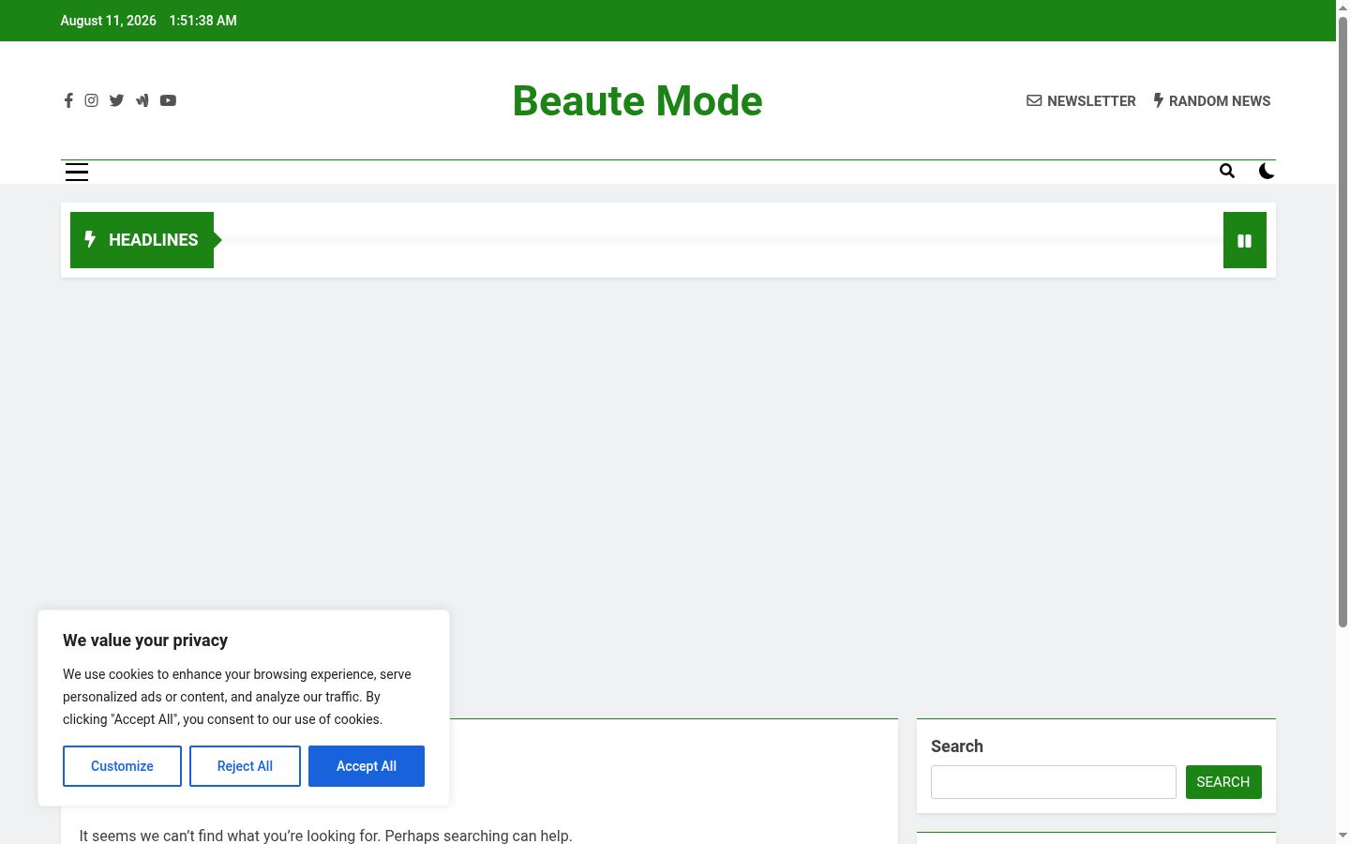
Task: Toggle dark mode moon icon
Action: 1267,171
